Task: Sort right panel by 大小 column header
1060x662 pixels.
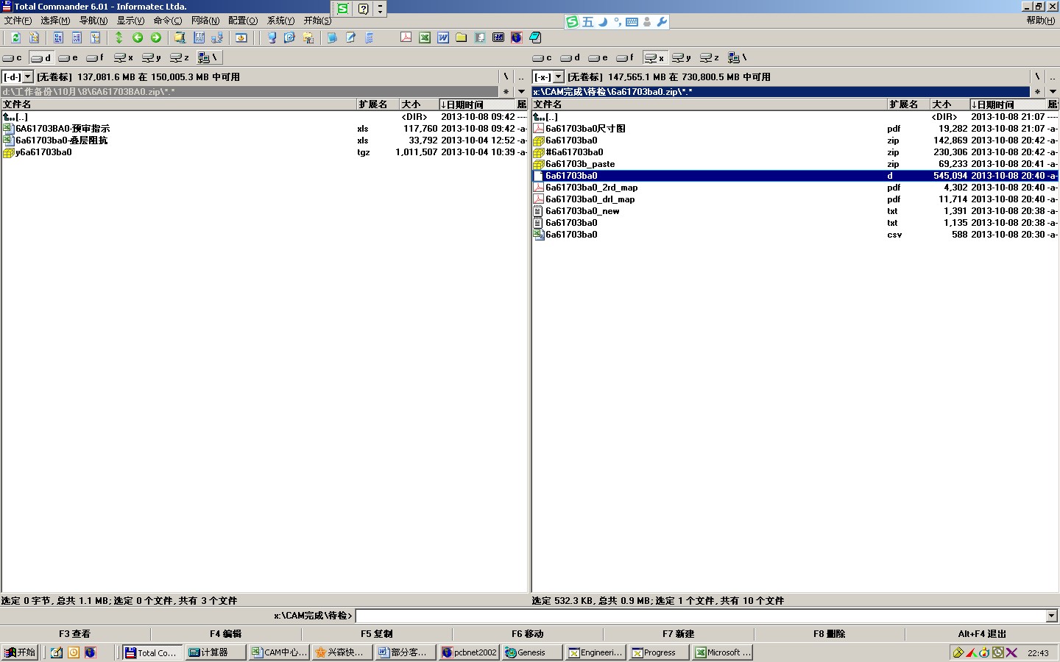Action: 950,104
